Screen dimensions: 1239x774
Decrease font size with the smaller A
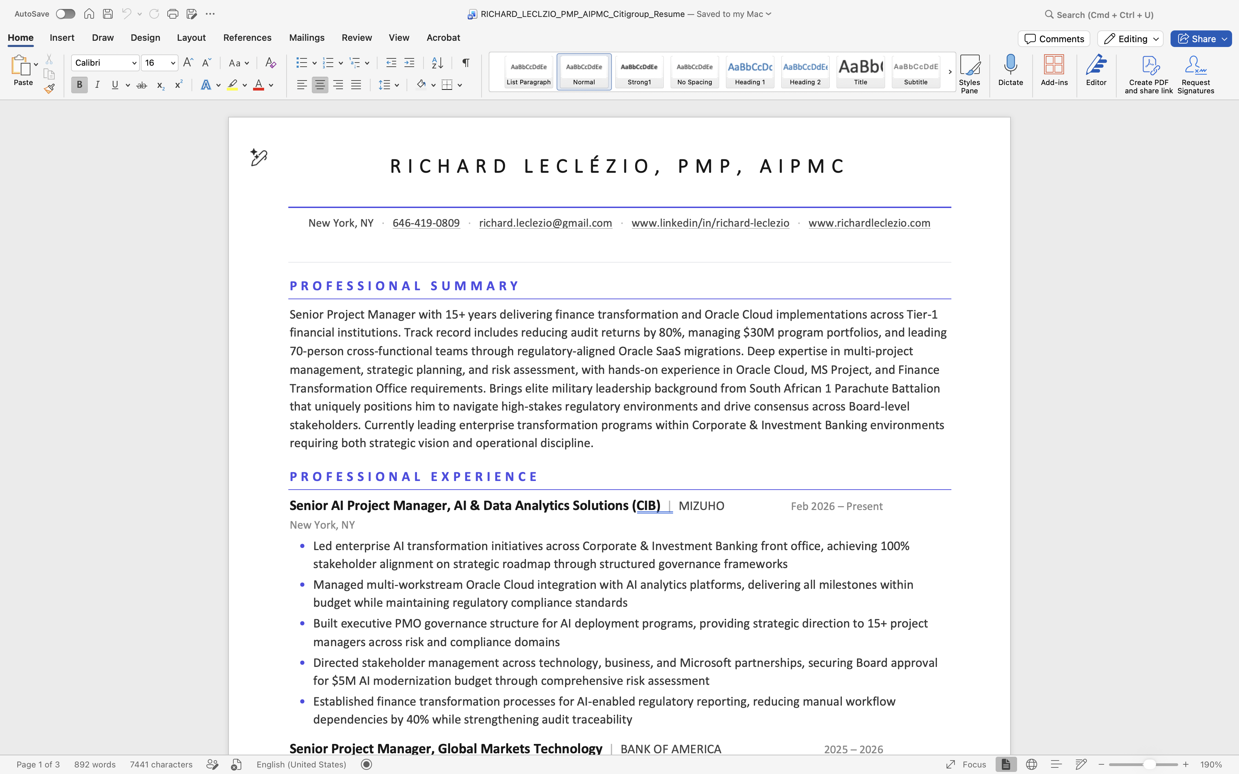tap(206, 63)
